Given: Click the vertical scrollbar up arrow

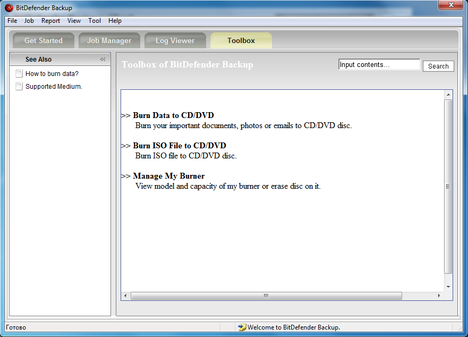Looking at the screenshot, I should coord(448,95).
